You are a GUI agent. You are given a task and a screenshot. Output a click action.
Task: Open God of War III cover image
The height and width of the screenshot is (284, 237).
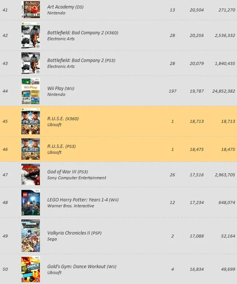point(30,175)
